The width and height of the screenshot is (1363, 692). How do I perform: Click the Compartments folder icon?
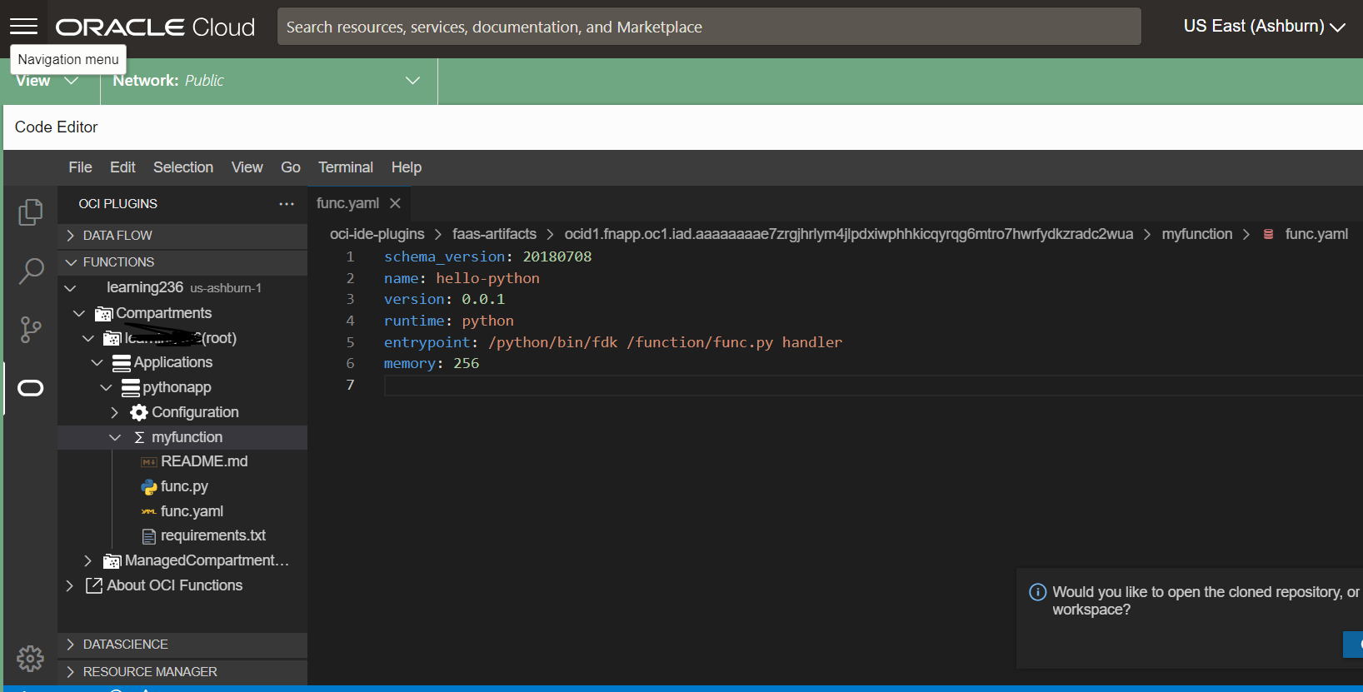point(104,314)
